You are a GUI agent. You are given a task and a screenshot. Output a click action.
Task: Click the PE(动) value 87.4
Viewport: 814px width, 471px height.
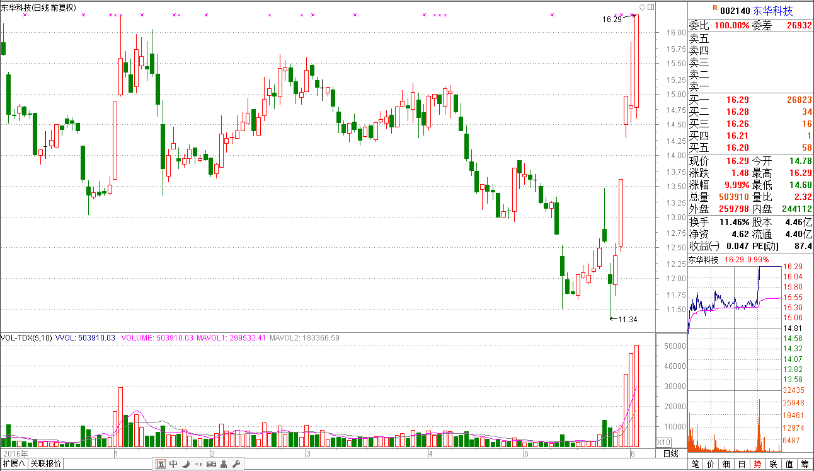point(803,246)
